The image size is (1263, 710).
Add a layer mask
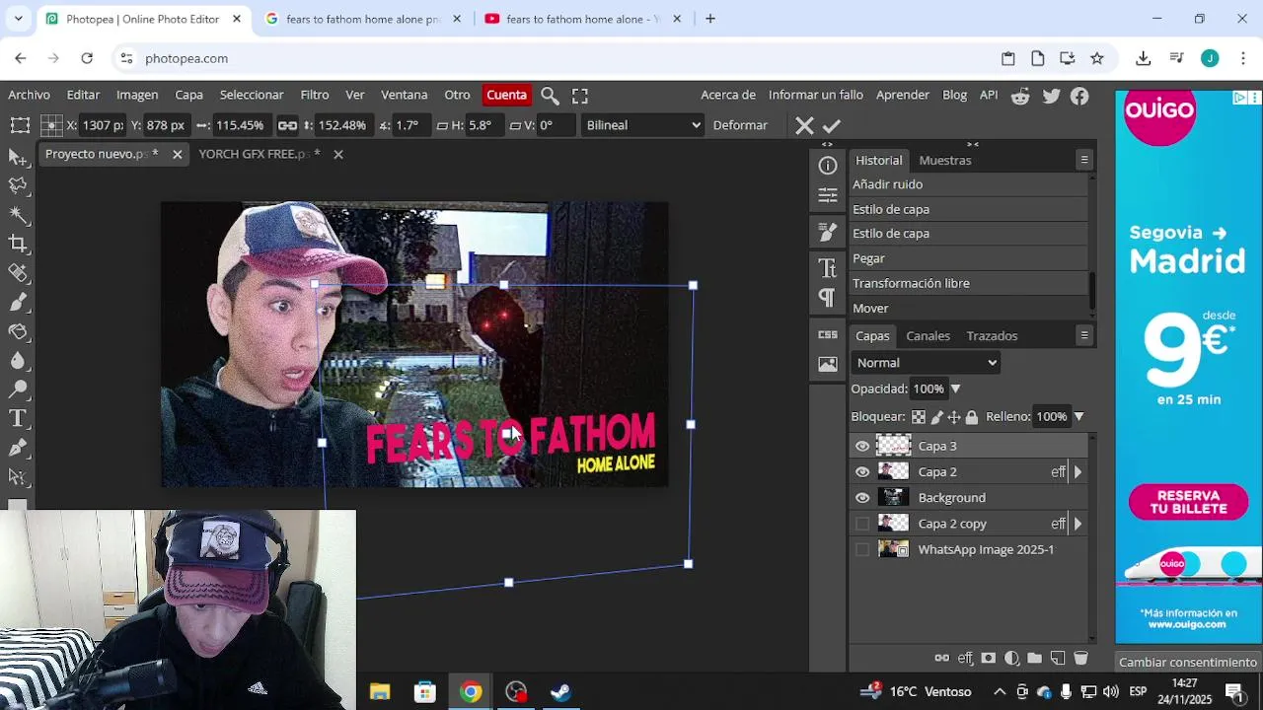coord(988,658)
